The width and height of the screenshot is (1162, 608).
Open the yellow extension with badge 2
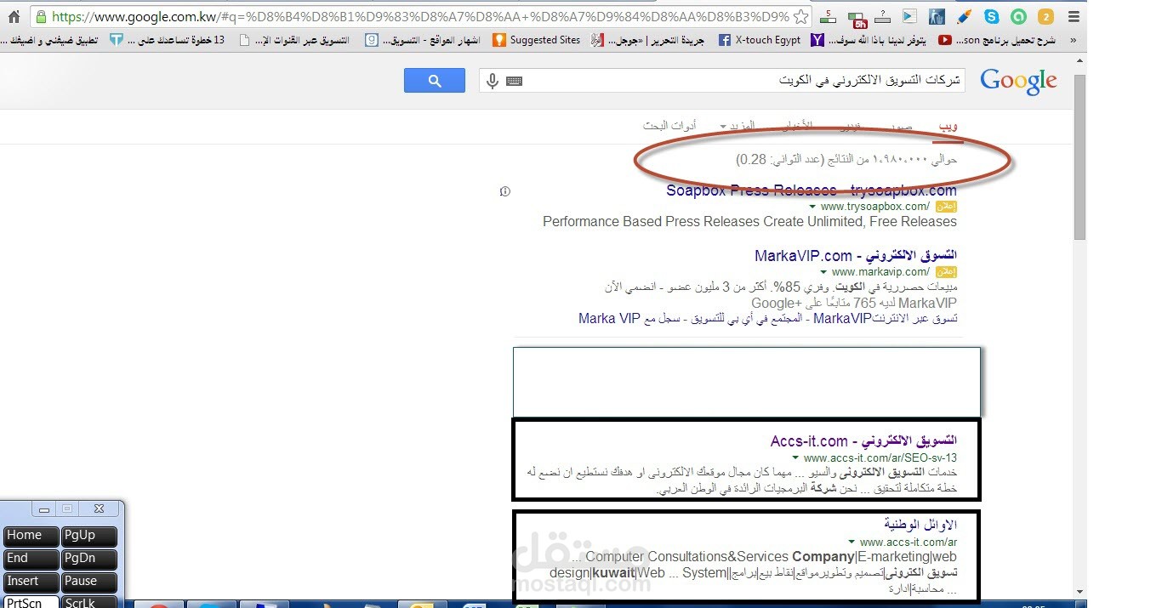[1045, 16]
